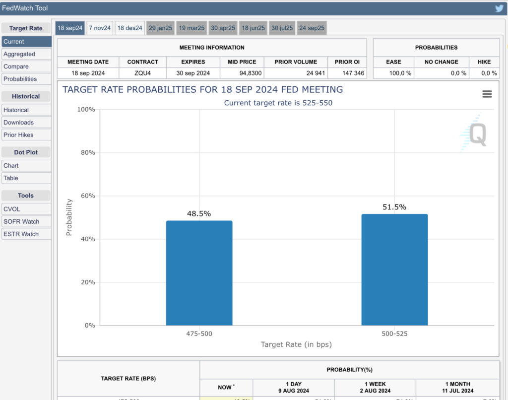The height and width of the screenshot is (400, 508).
Task: Click the Current target rate subtitle
Action: [x=278, y=103]
